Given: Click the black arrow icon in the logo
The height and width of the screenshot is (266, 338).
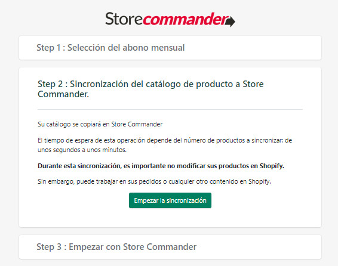Looking at the screenshot, I should (230, 21).
